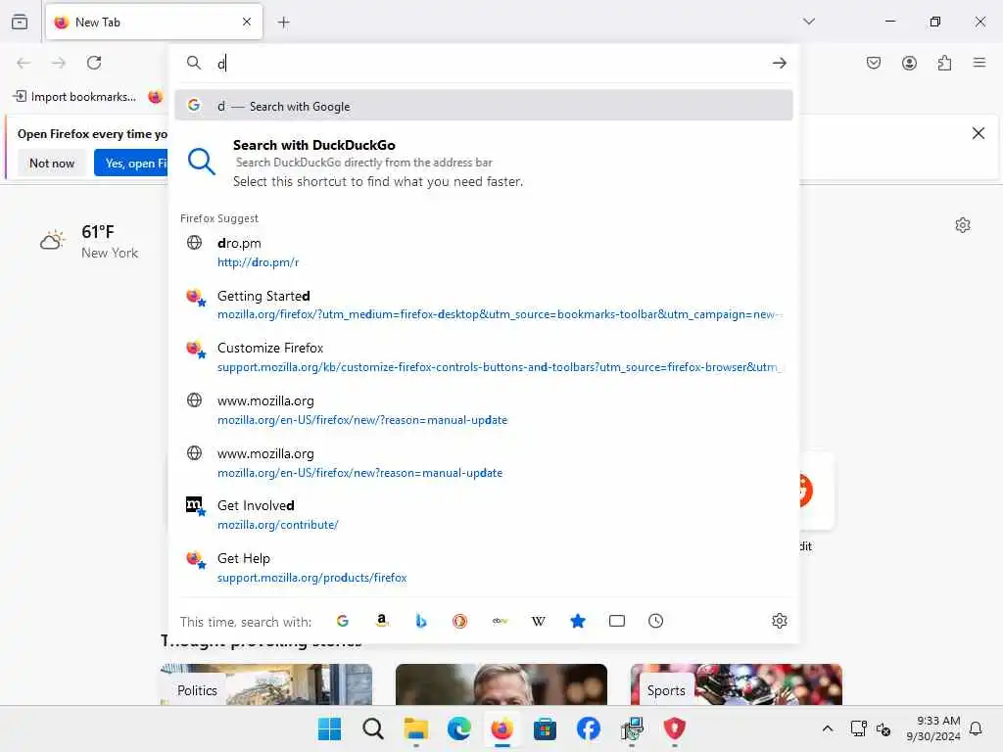Launch Microsoft Edge from taskbar
The image size is (1003, 752).
coord(458,728)
